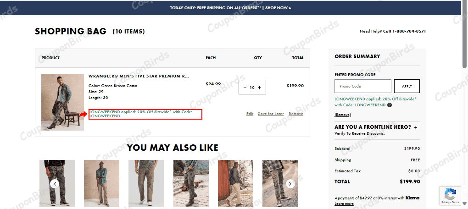The height and width of the screenshot is (209, 468).
Task: Save the Wrangler item for later
Action: (271, 114)
